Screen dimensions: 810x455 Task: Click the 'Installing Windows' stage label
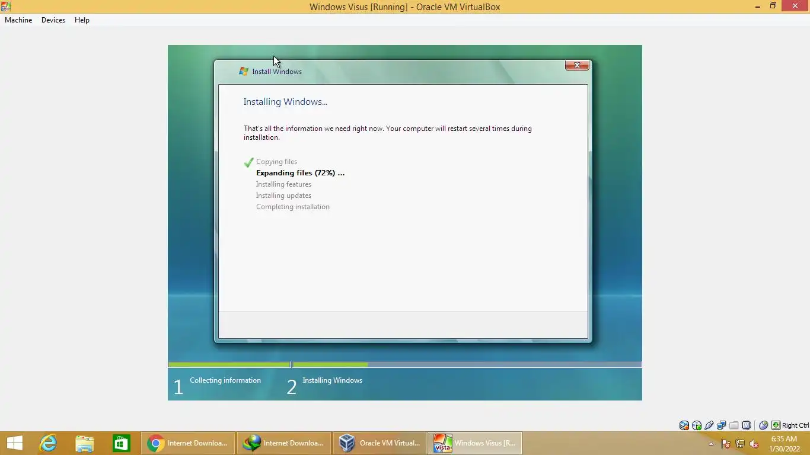pos(332,380)
